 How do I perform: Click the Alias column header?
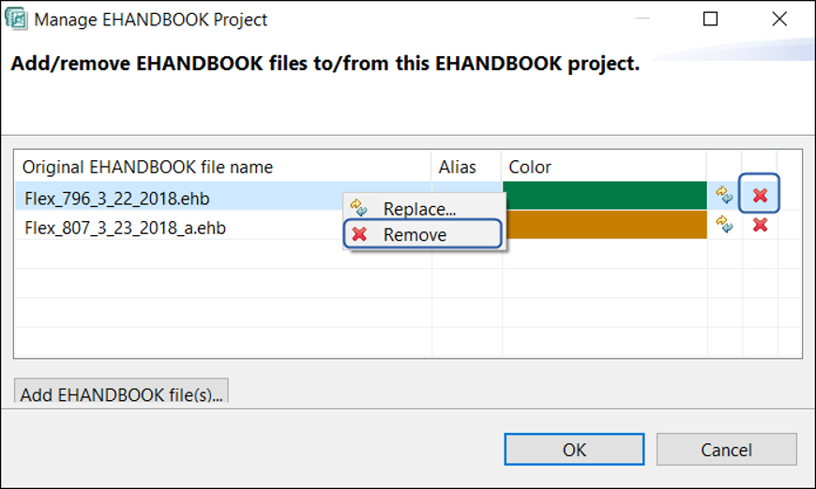[x=458, y=167]
